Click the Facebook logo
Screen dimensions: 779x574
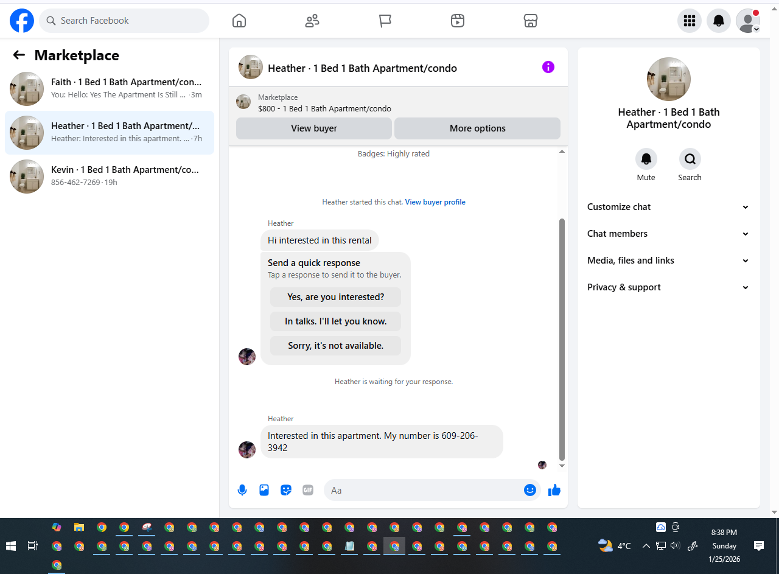22,21
